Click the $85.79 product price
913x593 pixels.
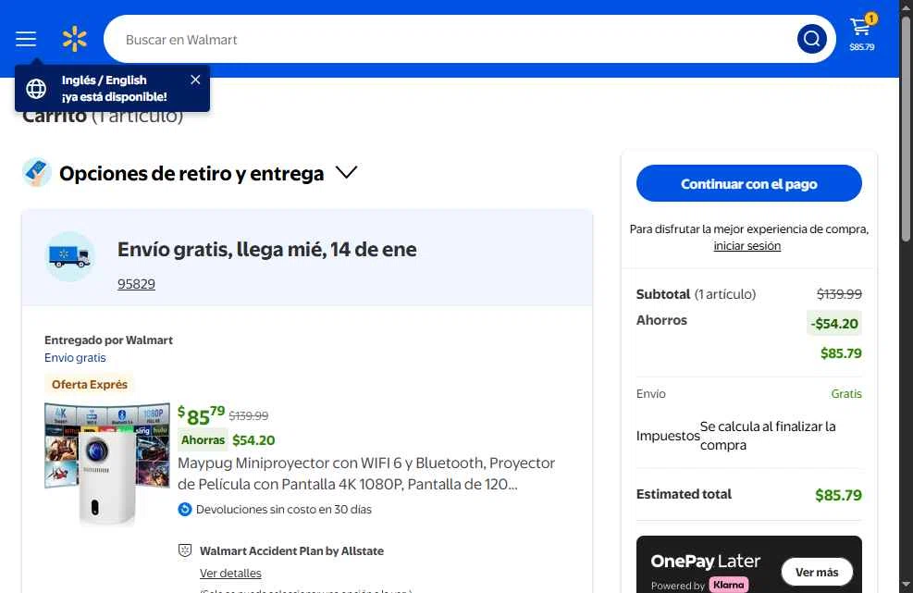(x=201, y=416)
